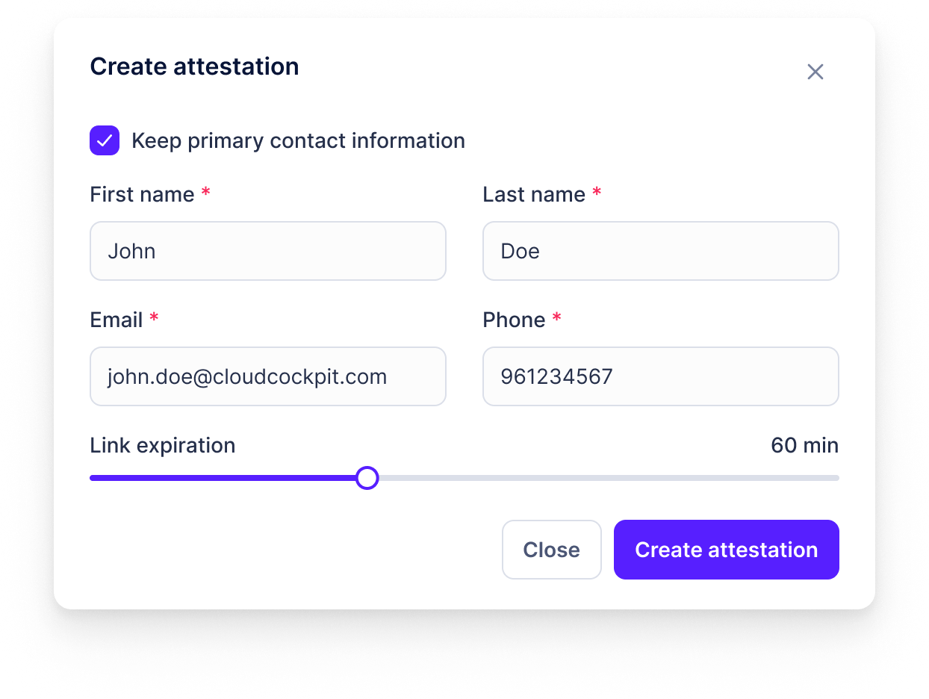Viewport: 929px width, 699px height.
Task: Click the 'Keep primary contact information' label text
Action: pyautogui.click(x=298, y=140)
